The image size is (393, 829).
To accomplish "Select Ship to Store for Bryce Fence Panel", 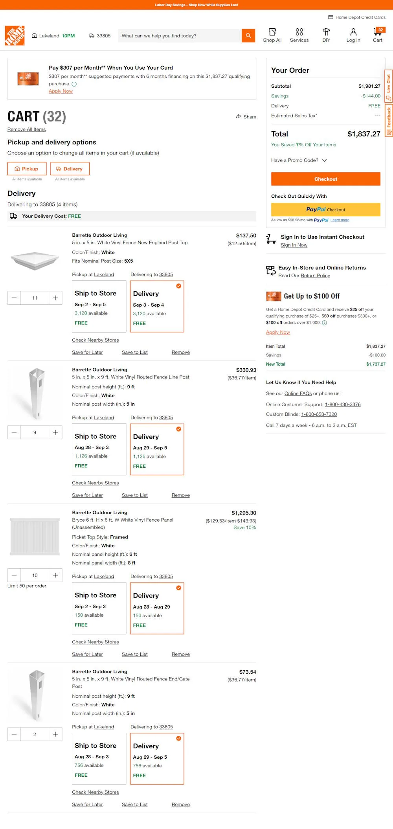I will [x=99, y=608].
